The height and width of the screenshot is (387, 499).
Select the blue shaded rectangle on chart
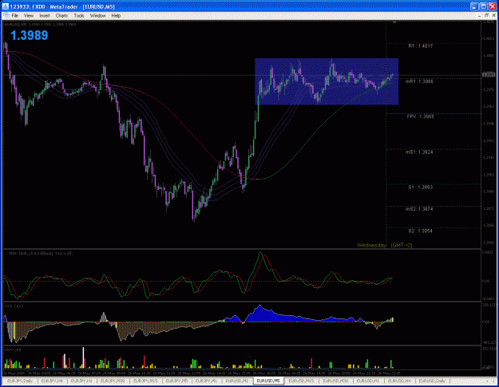click(327, 81)
